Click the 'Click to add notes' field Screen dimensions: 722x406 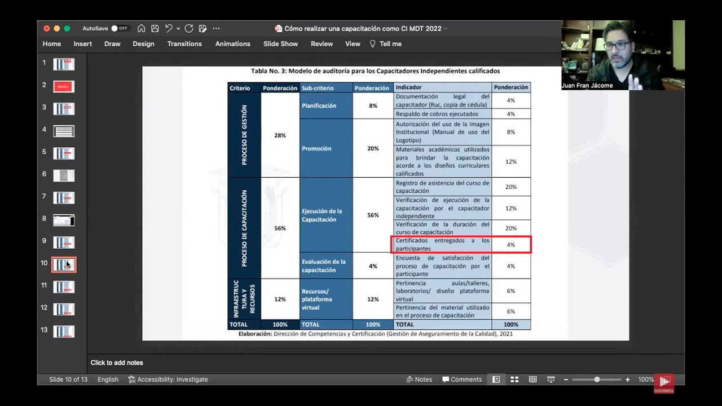click(x=117, y=363)
